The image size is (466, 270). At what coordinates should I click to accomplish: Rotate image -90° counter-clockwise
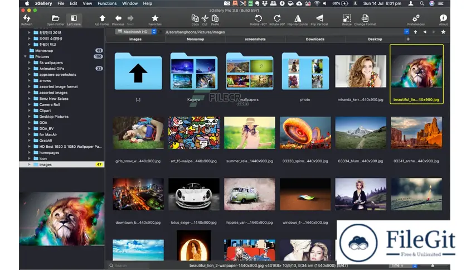(258, 20)
